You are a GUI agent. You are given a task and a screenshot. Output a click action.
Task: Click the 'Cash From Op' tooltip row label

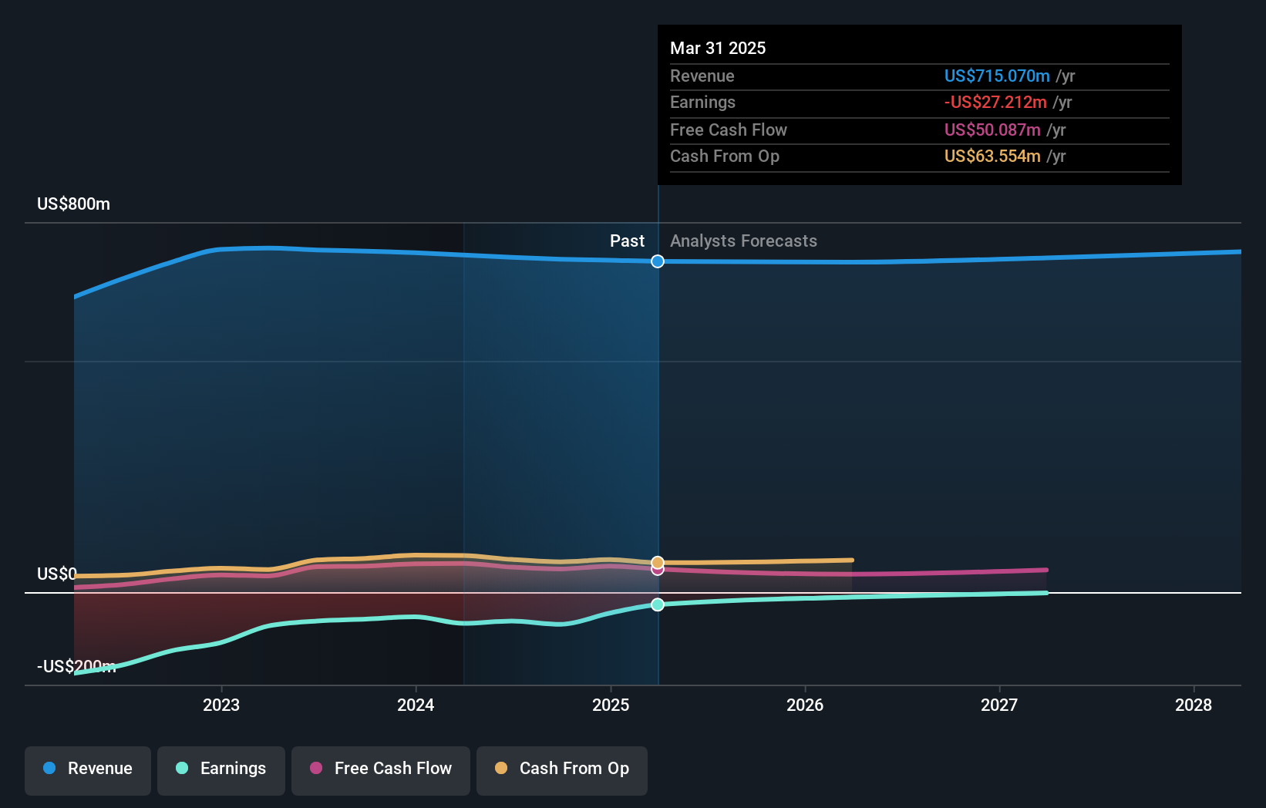pos(725,156)
